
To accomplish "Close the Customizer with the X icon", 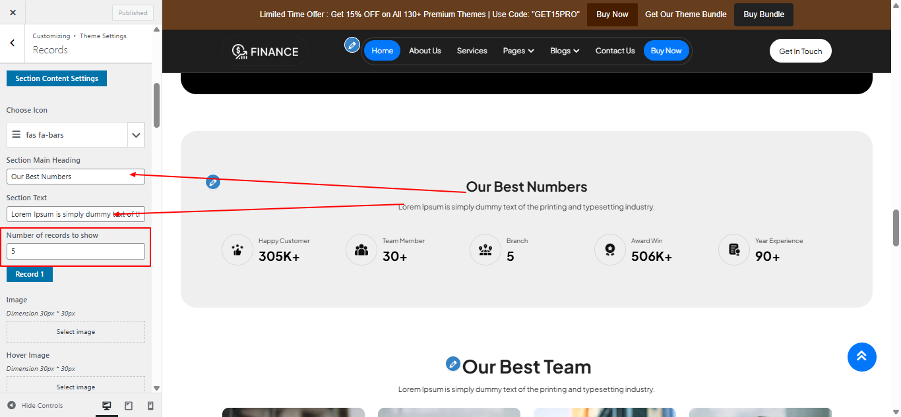I will pyautogui.click(x=13, y=13).
